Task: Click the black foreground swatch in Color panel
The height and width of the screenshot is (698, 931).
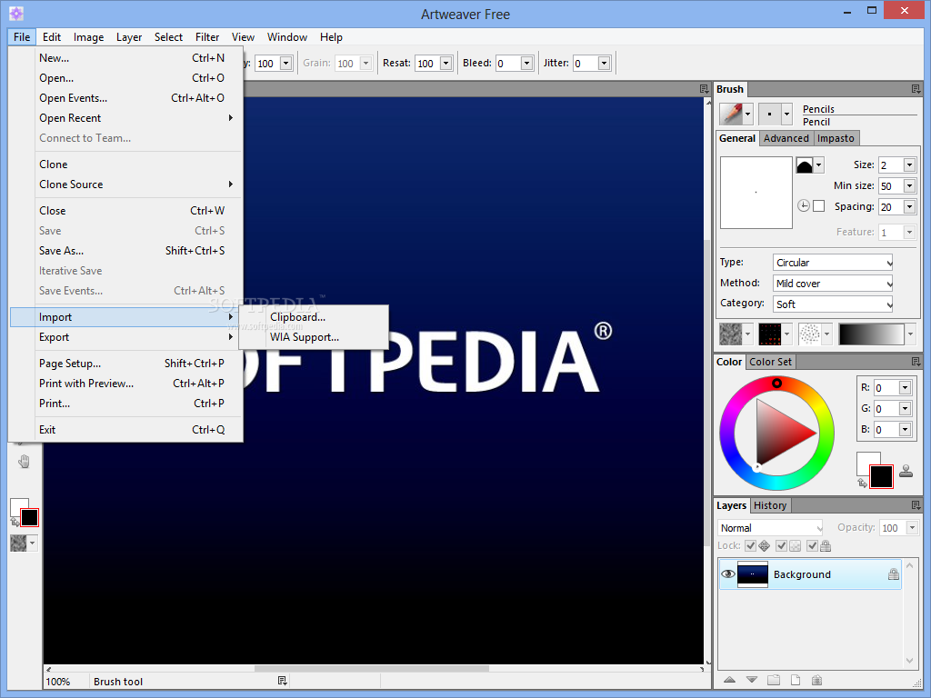Action: pos(881,476)
